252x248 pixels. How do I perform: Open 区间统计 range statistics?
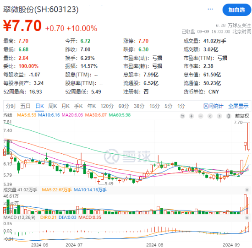213,106
